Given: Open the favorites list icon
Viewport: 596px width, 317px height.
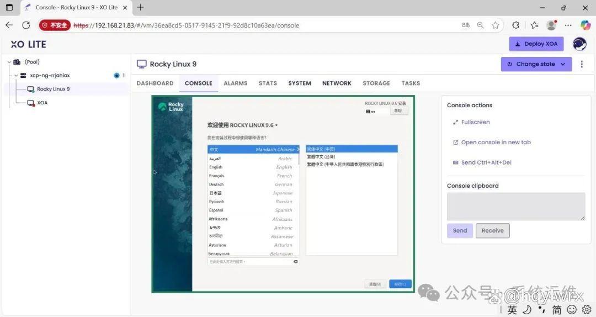Looking at the screenshot, I should click(x=535, y=25).
